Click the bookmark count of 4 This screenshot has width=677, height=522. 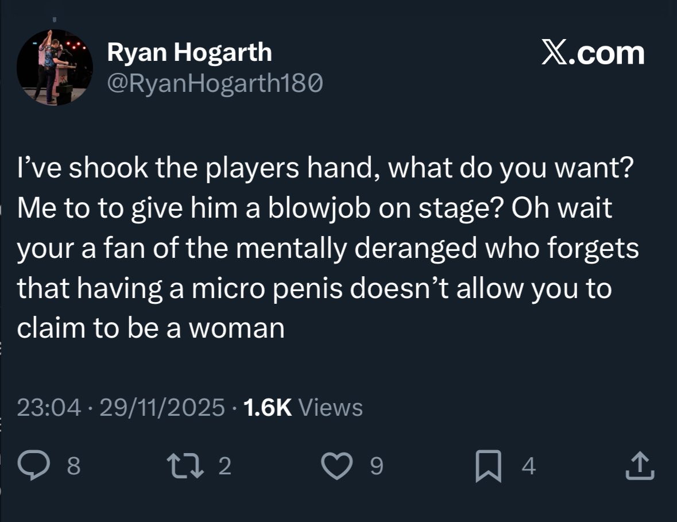(x=529, y=466)
